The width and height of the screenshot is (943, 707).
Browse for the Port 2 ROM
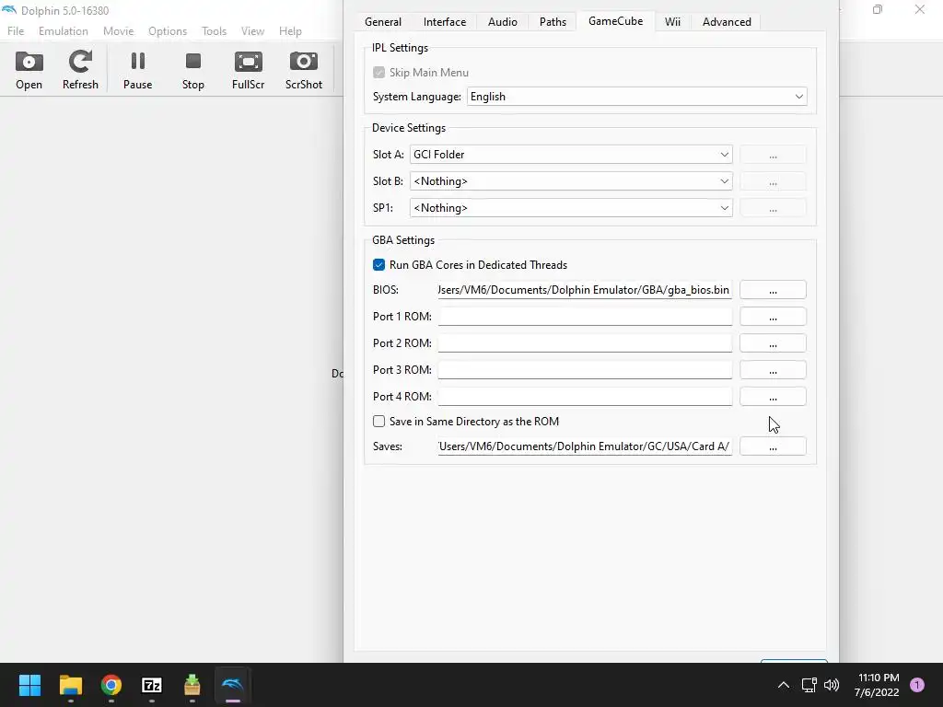pos(773,343)
